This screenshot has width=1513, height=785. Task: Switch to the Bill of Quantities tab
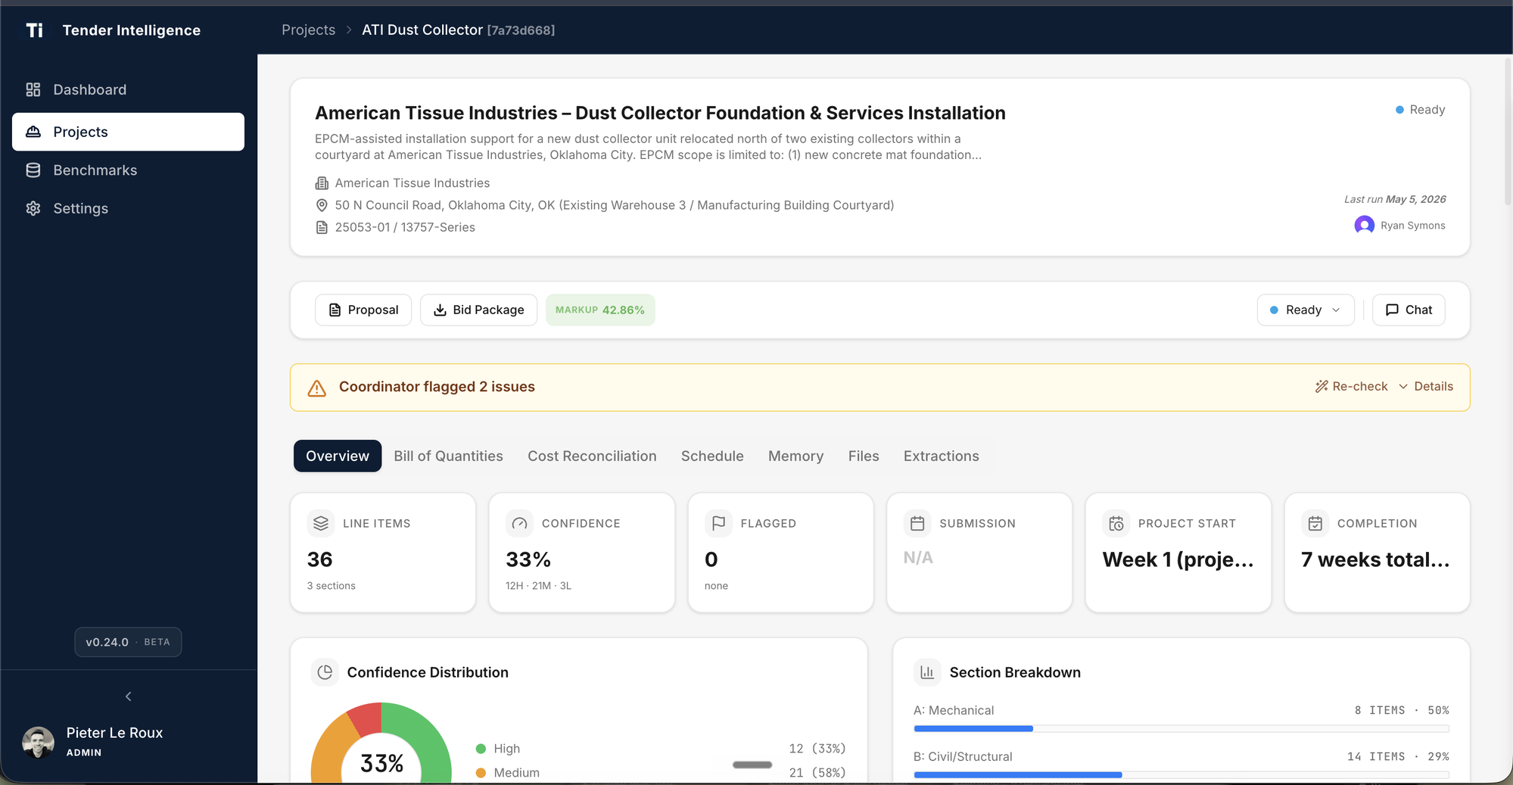click(448, 456)
